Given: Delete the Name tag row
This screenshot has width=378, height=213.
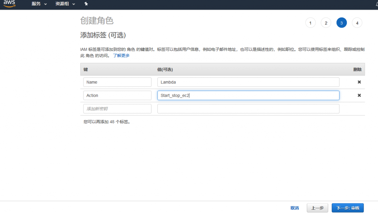Looking at the screenshot, I should (x=359, y=82).
